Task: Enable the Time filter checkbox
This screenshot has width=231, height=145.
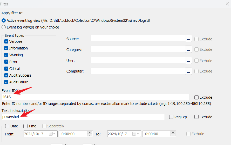Action: pos(25,126)
